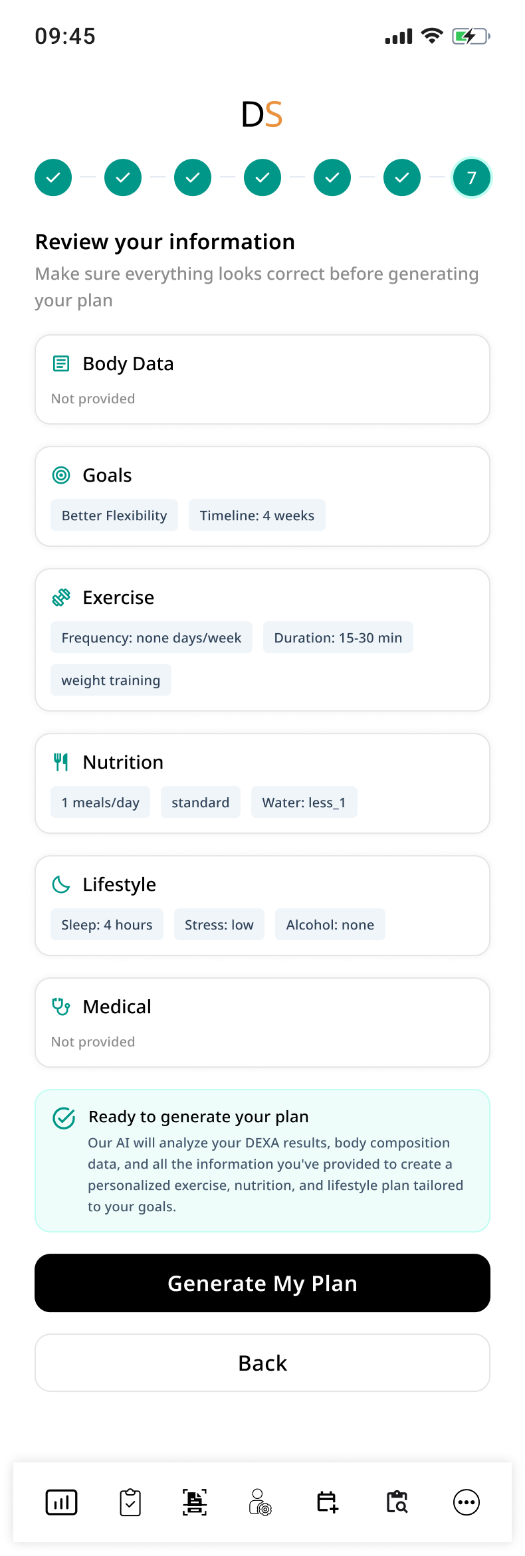Click Generate My Plan button
The height and width of the screenshot is (1556, 525).
click(x=262, y=1283)
